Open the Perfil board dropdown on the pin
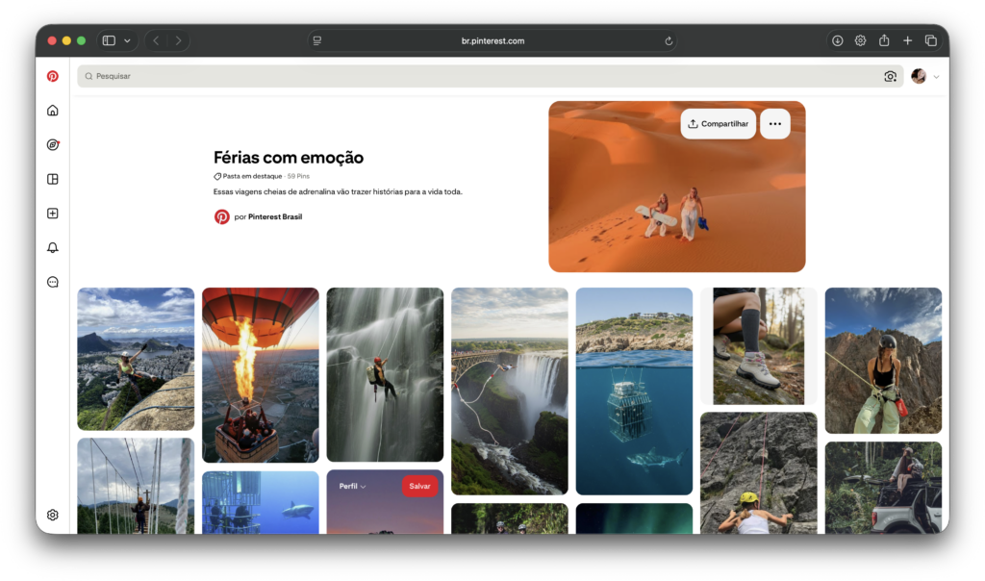Screen dimensions: 985x581 point(352,486)
